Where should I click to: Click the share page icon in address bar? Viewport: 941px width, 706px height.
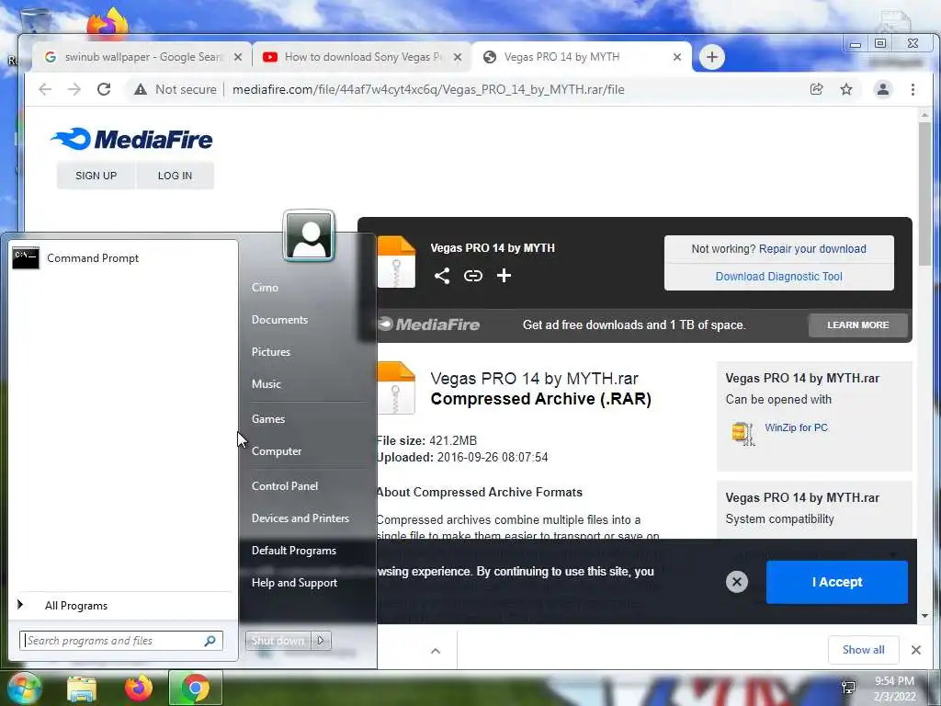(817, 89)
